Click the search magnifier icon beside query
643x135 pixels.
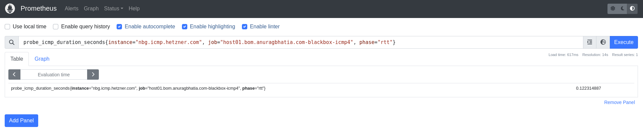coord(12,42)
